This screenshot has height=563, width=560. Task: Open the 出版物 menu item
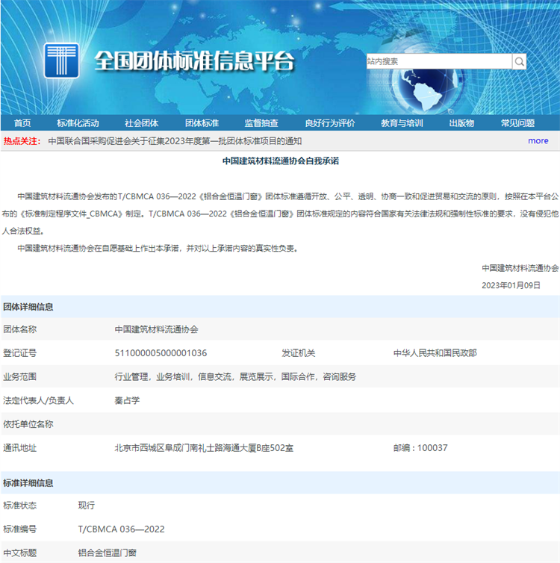(461, 123)
